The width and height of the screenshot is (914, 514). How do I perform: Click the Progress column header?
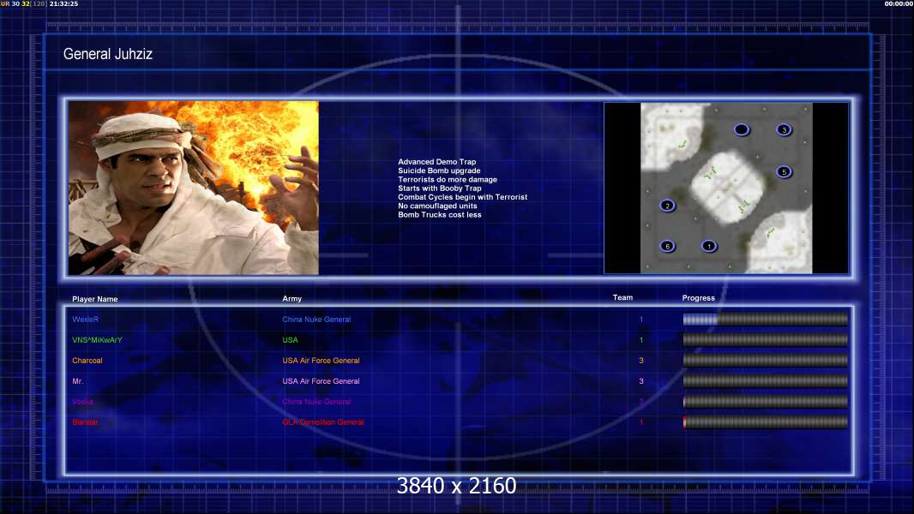698,298
